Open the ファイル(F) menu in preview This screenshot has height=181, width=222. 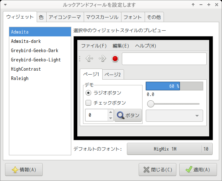pyautogui.click(x=94, y=46)
